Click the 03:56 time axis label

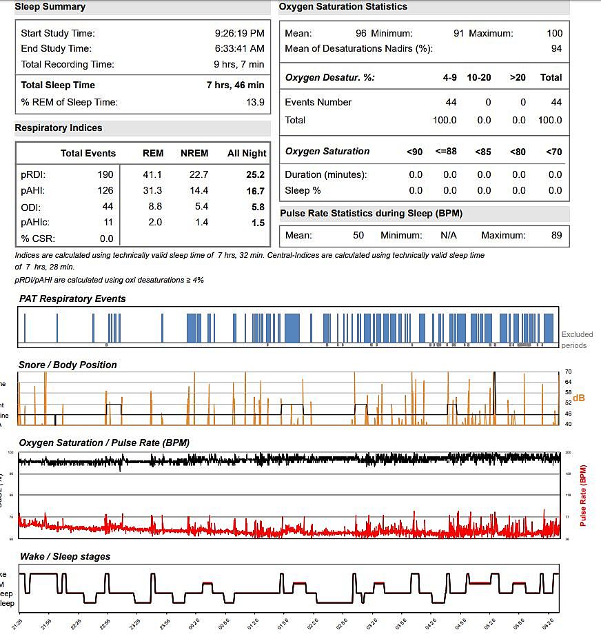click(x=400, y=624)
